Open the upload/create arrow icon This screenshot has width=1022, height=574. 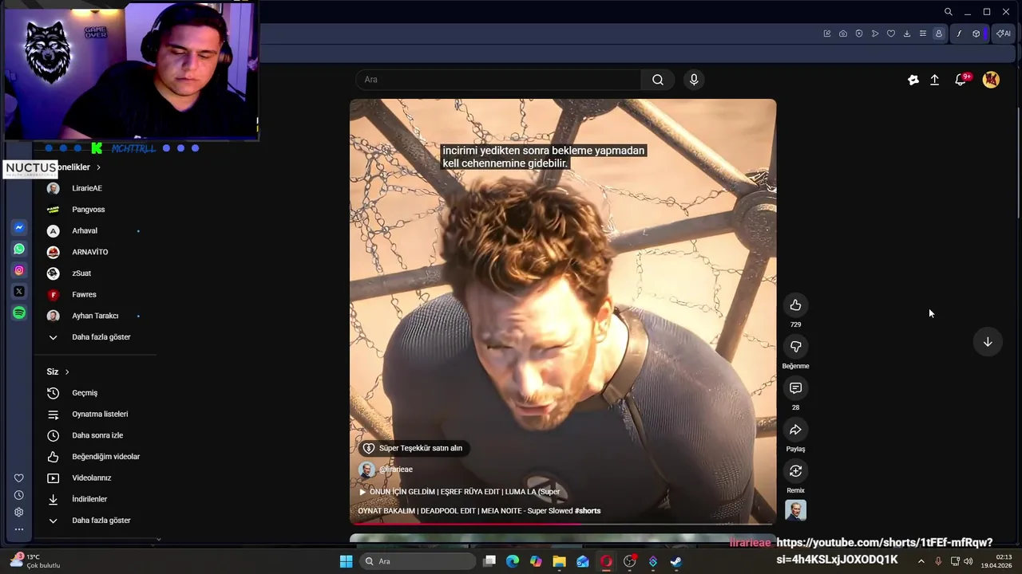coord(934,80)
